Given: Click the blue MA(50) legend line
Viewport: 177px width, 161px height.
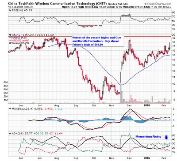Looking at the screenshot, I should tap(10, 37).
